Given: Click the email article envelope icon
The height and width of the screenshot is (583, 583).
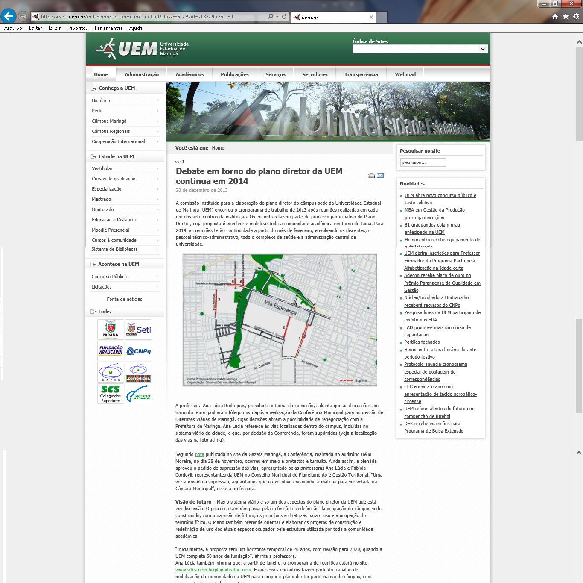Looking at the screenshot, I should [380, 176].
